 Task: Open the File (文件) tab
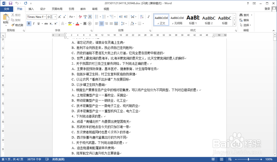tap(7, 9)
